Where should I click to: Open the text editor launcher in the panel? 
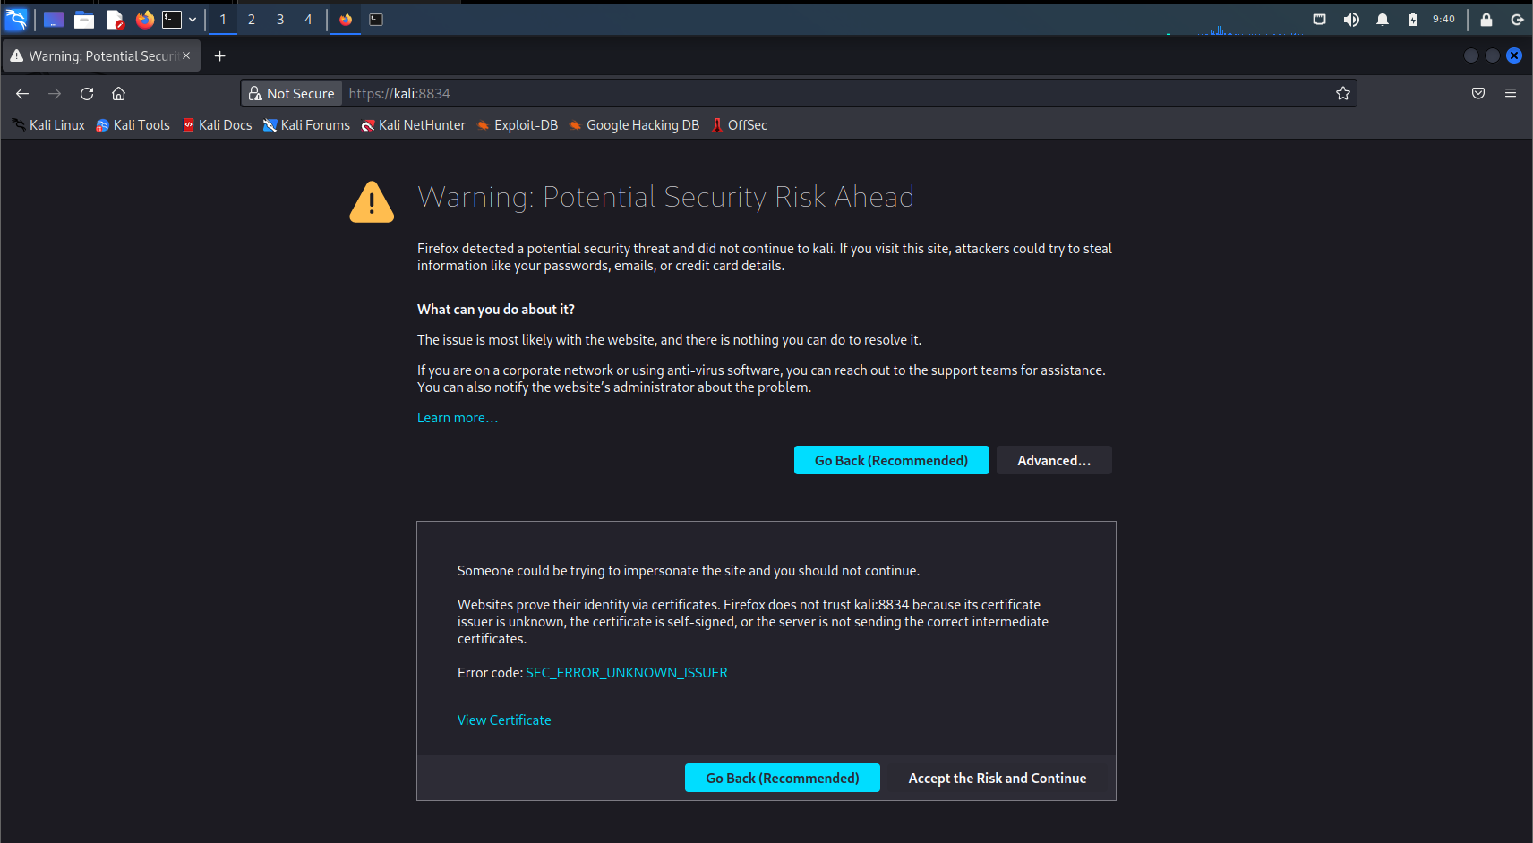point(115,19)
